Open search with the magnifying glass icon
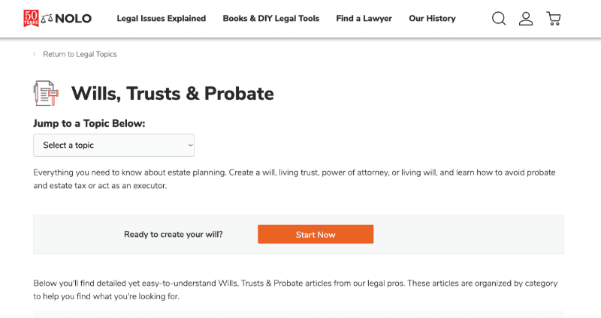 tap(499, 18)
